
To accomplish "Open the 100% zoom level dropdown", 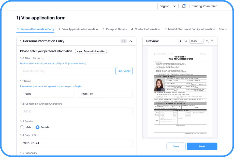I will tap(197, 41).
